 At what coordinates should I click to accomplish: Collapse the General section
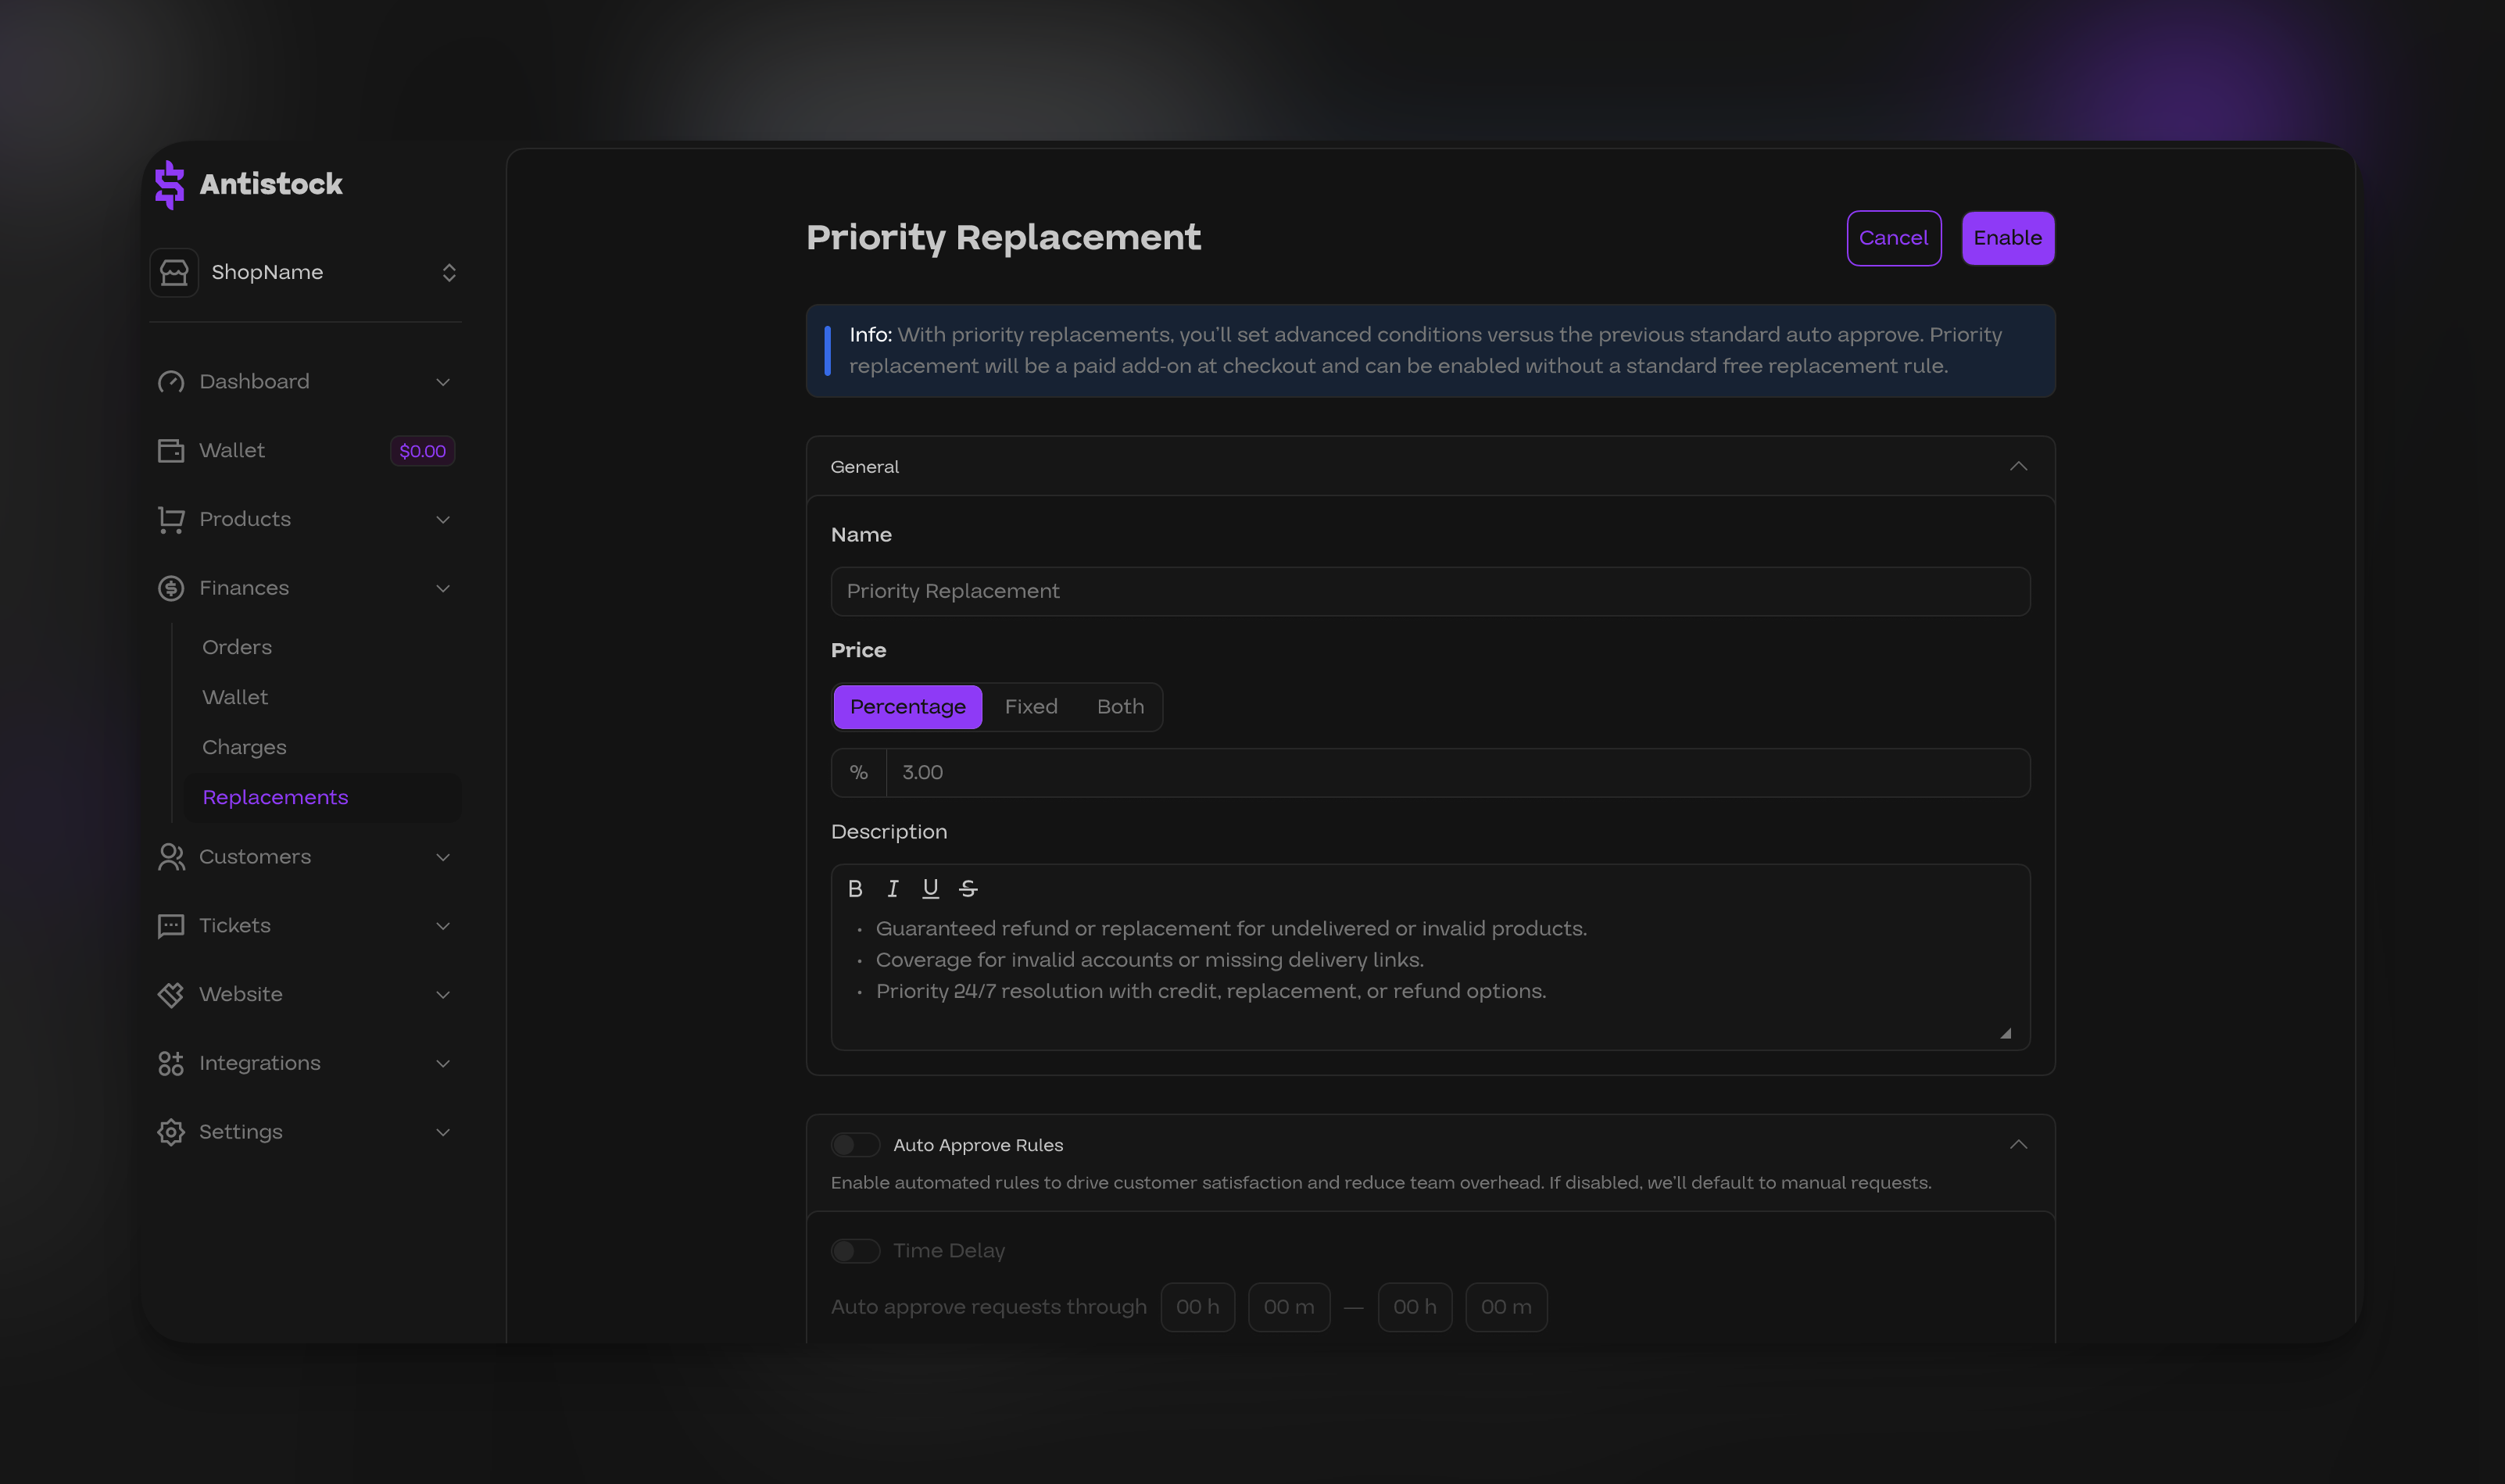(2018, 466)
